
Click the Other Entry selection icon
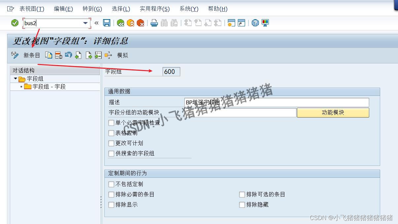[98, 55]
